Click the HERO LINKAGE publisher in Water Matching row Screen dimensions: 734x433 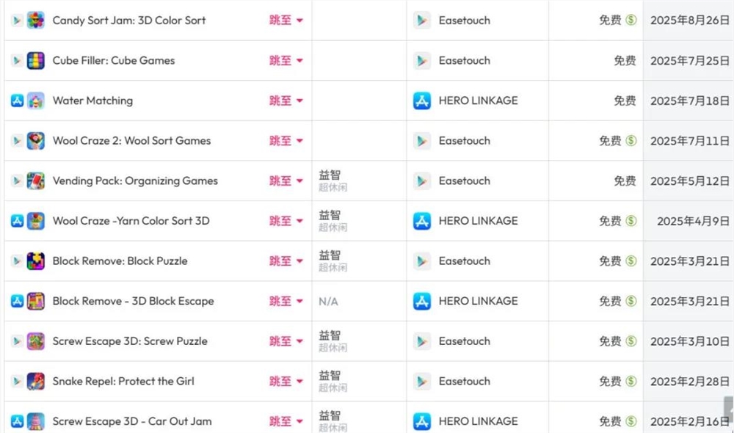pos(478,101)
